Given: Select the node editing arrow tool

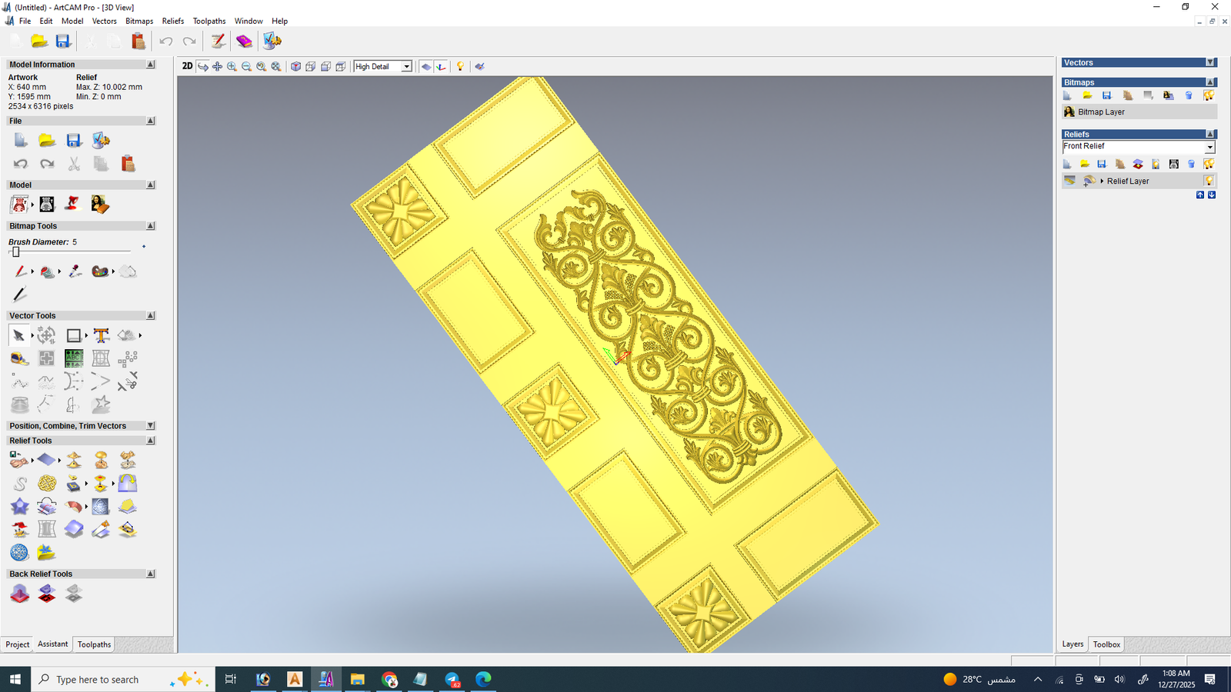Looking at the screenshot, I should point(18,335).
